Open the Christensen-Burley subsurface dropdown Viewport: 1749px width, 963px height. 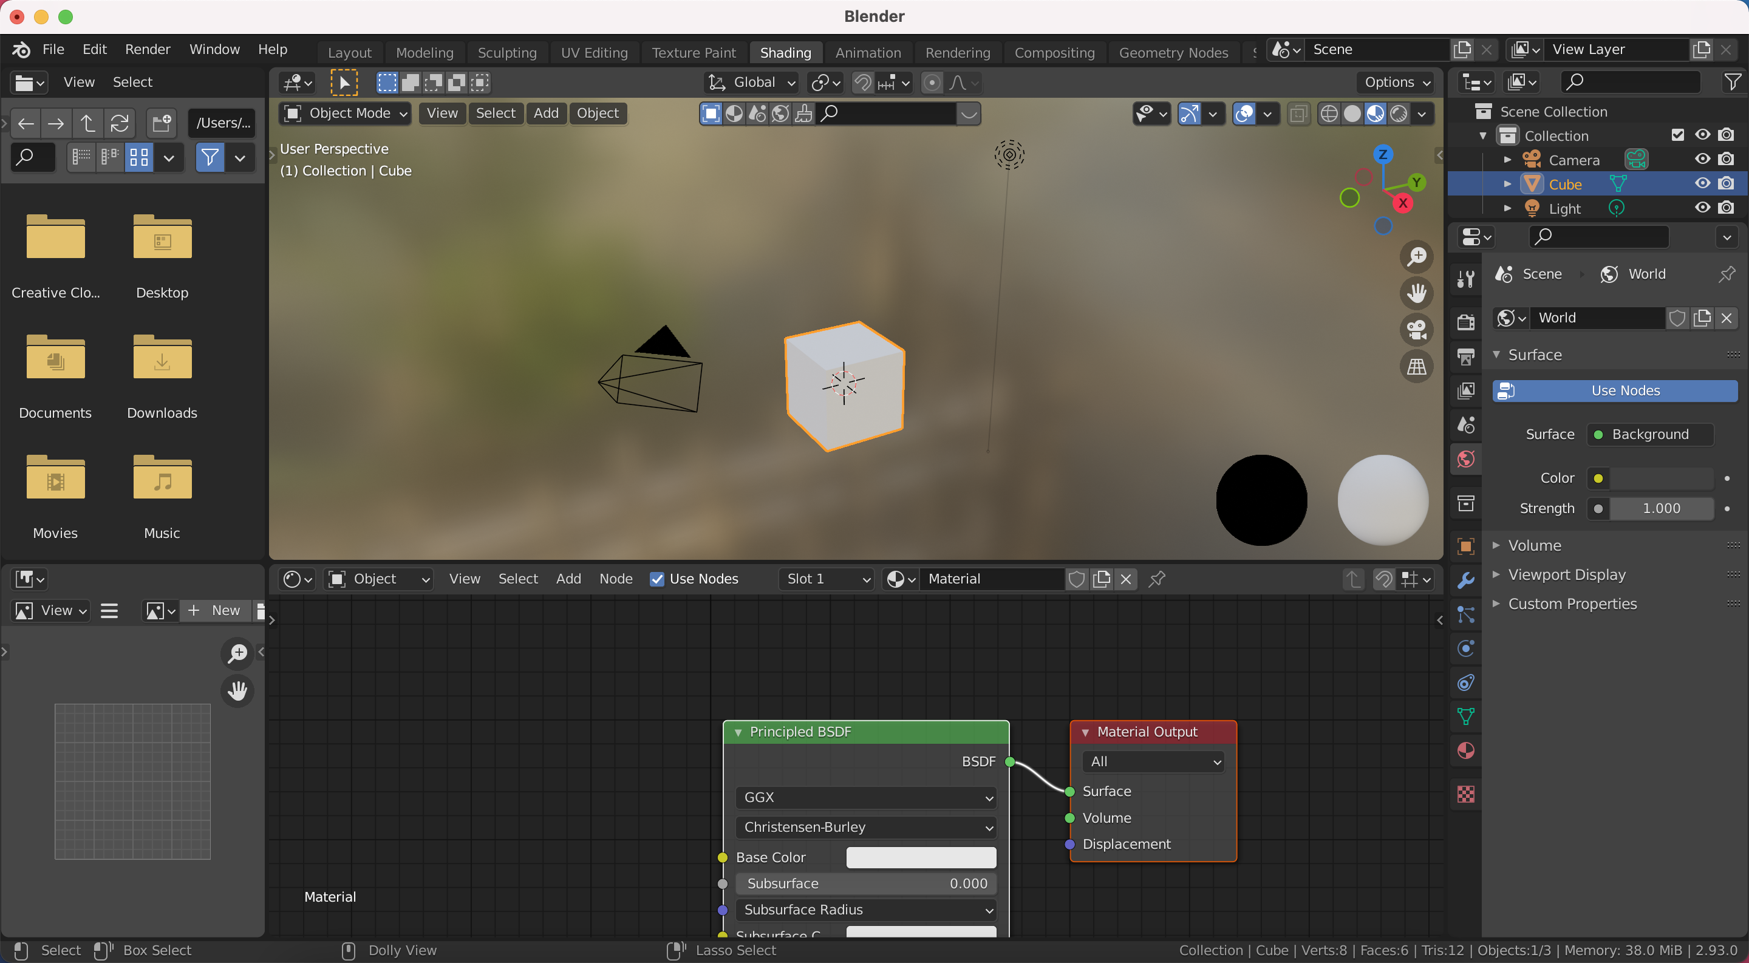tap(865, 827)
